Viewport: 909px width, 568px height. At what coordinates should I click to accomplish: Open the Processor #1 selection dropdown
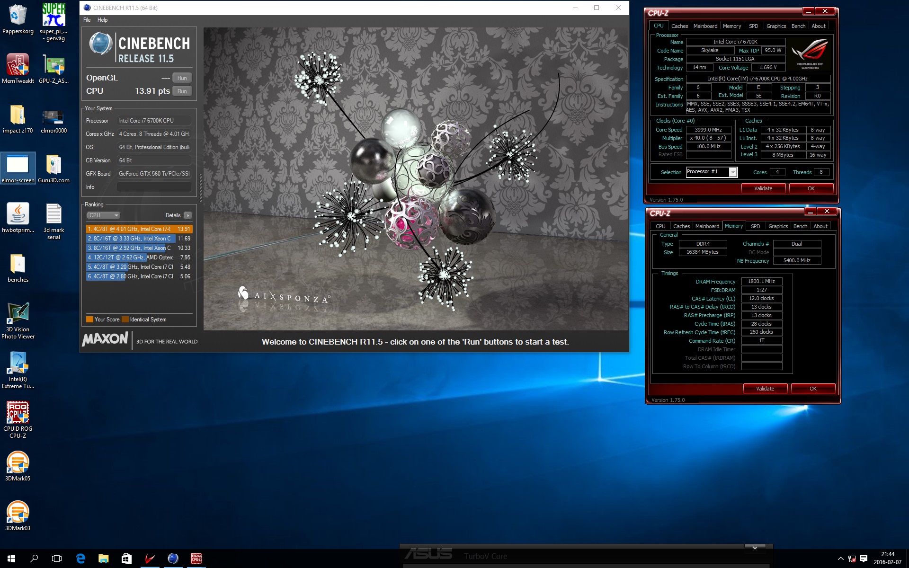(733, 172)
